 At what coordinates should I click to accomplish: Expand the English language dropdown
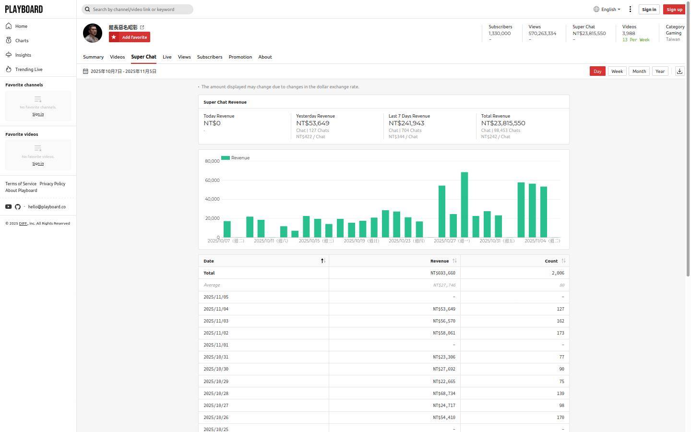pos(607,9)
